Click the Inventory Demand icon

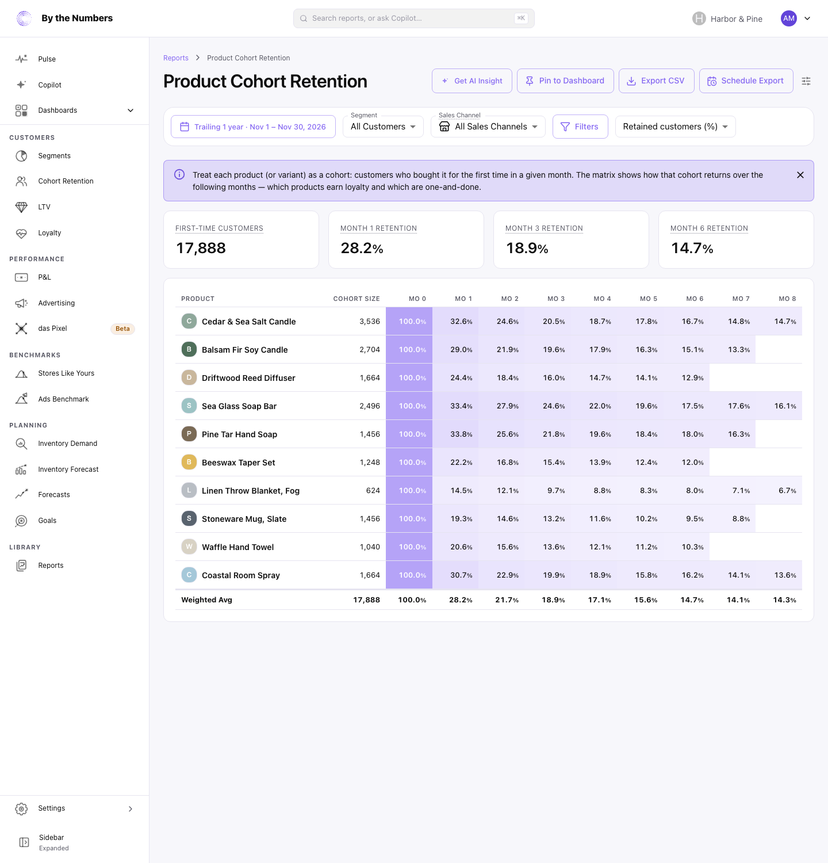21,444
